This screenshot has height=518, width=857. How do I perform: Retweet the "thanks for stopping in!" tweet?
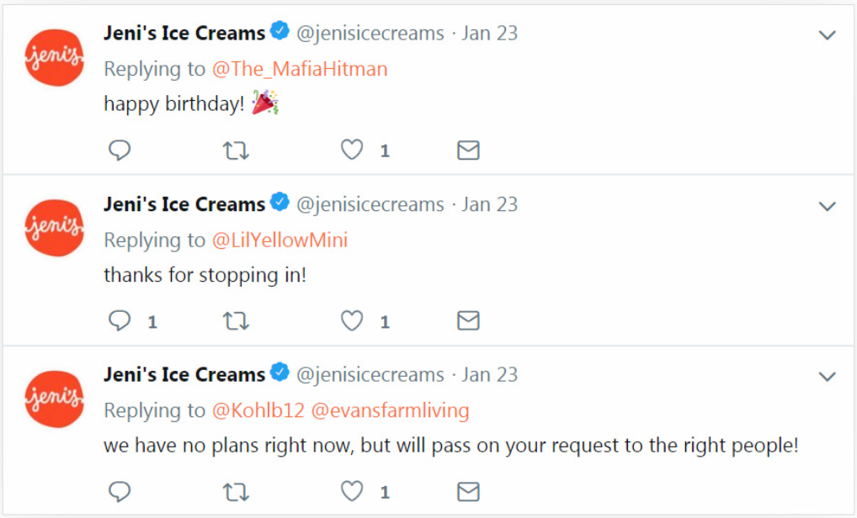pyautogui.click(x=236, y=321)
